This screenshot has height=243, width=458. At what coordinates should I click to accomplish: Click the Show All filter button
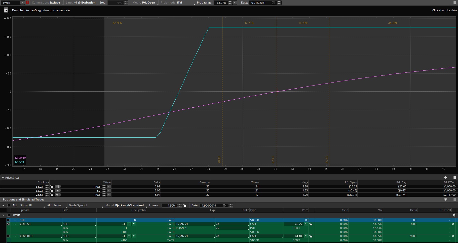coord(26,206)
